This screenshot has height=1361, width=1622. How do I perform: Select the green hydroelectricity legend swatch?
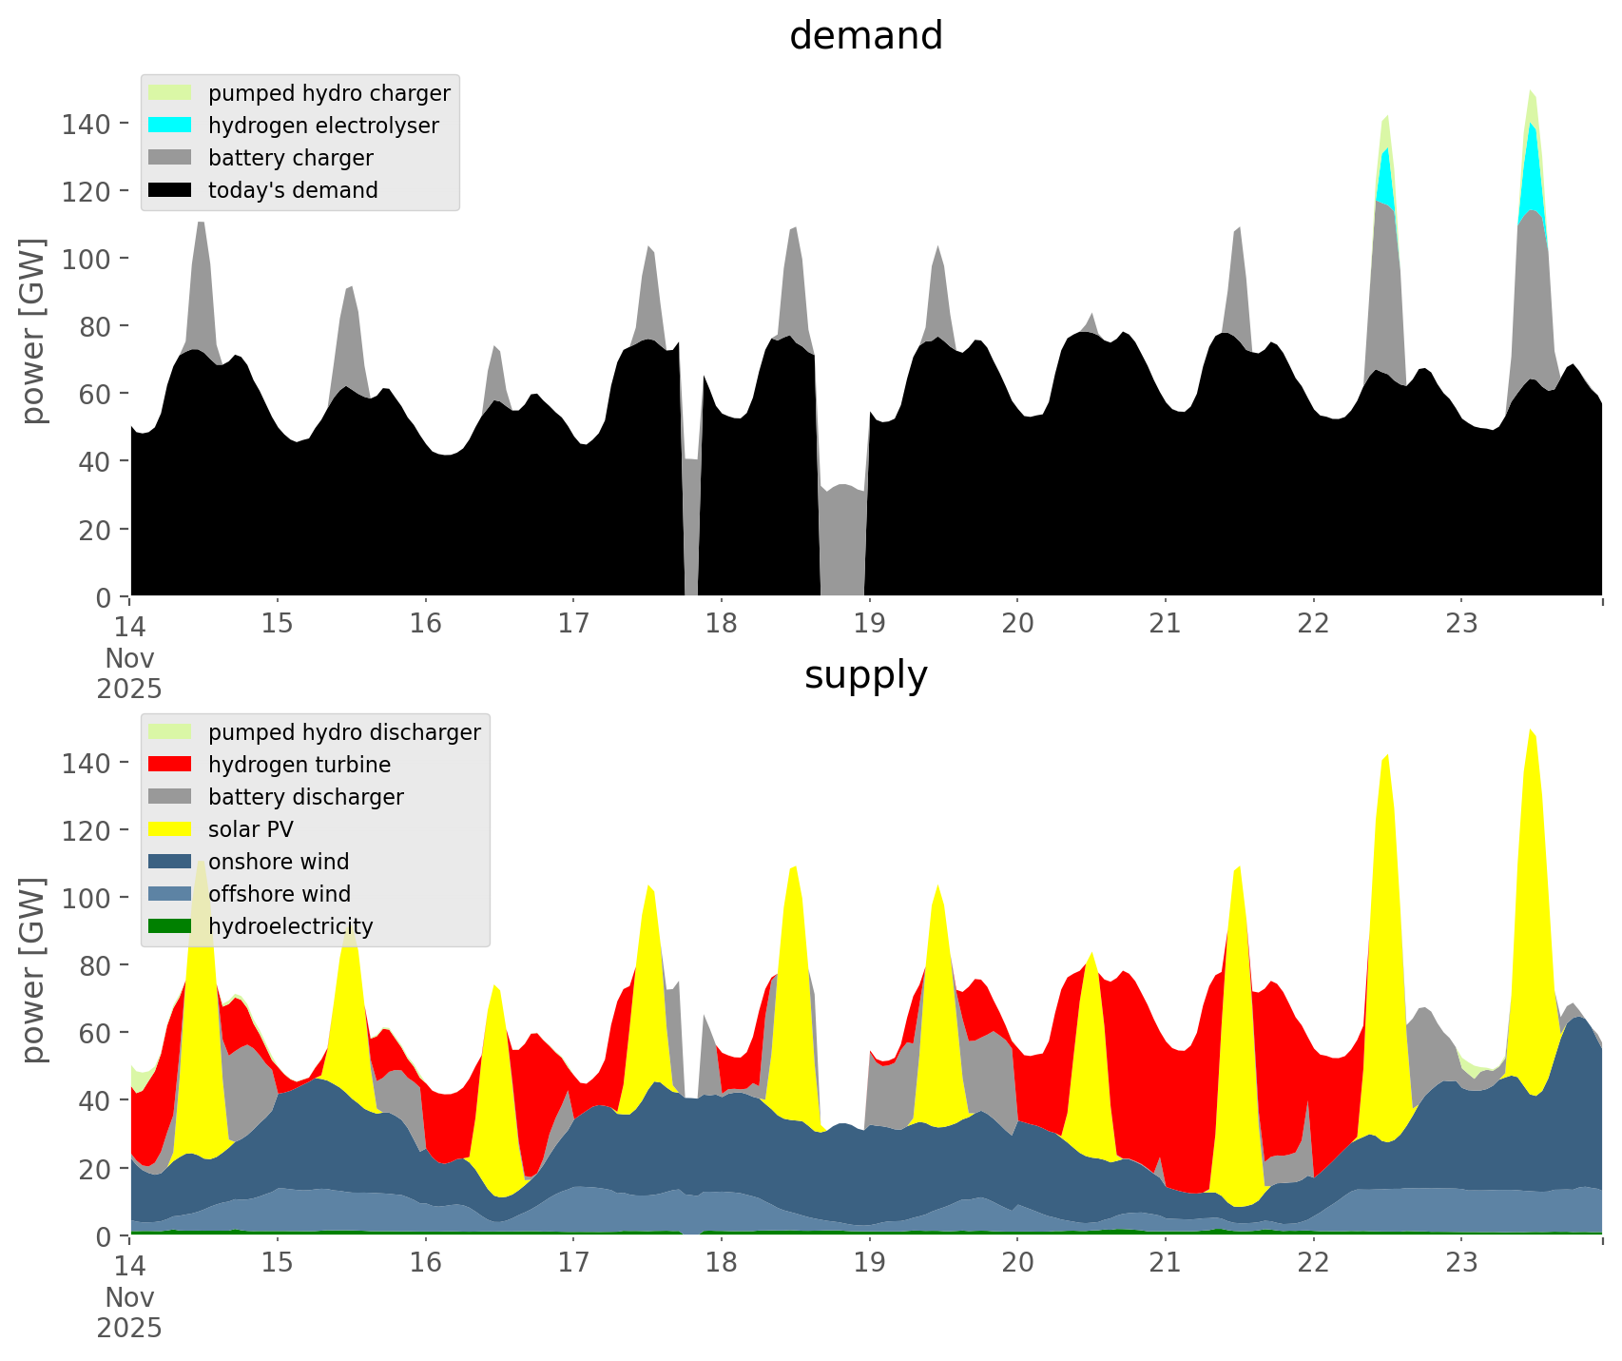[x=170, y=926]
